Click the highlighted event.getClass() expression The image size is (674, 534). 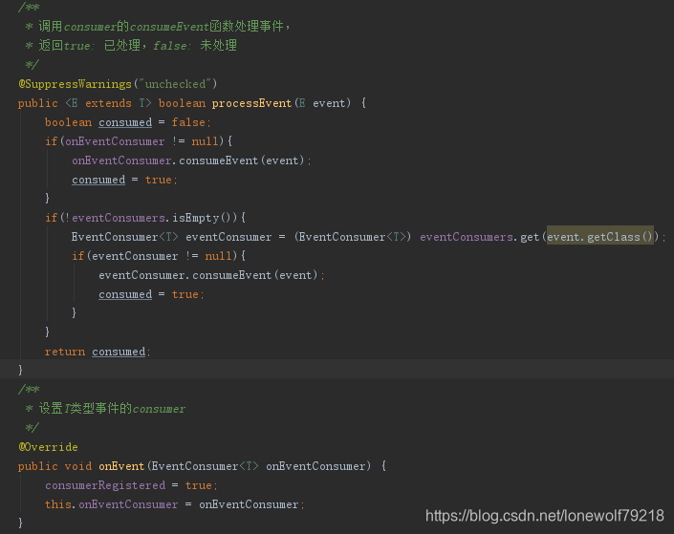click(x=599, y=237)
